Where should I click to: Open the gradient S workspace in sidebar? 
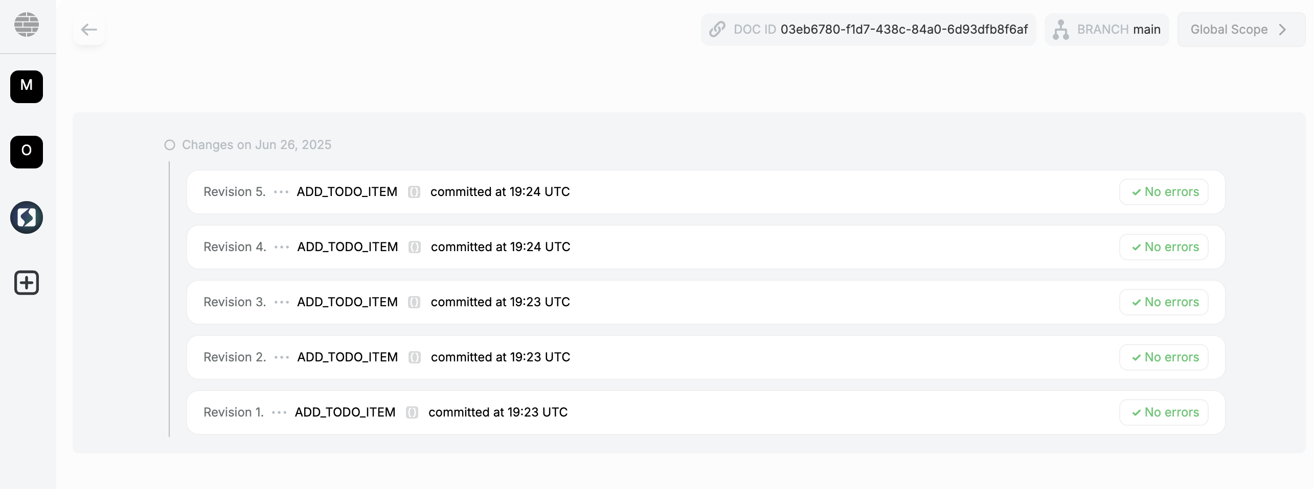click(27, 217)
